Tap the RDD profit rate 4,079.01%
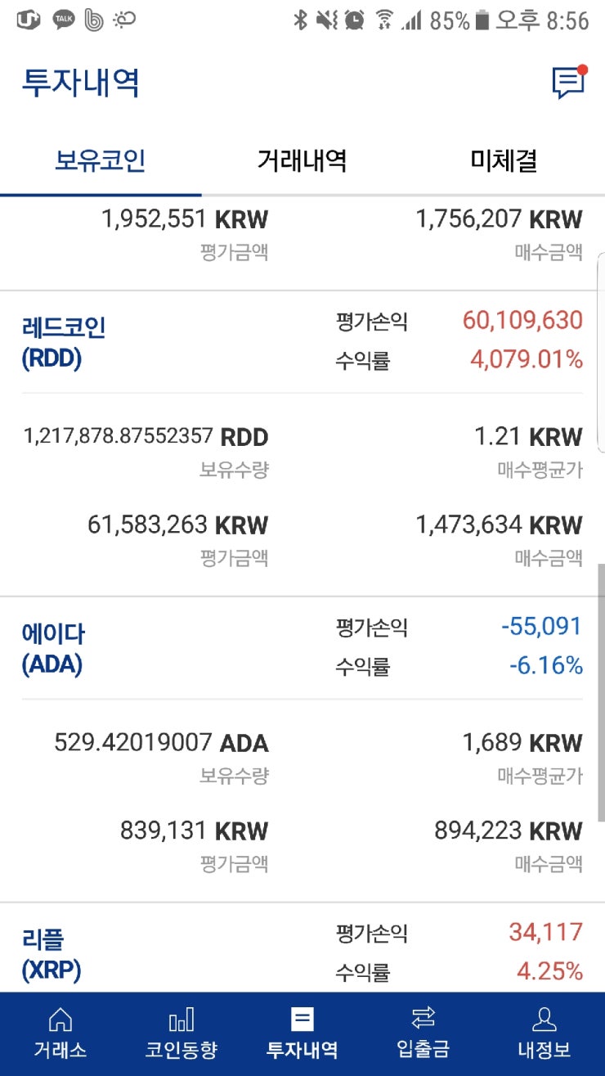Screen dimensions: 605x1076 coord(527,359)
